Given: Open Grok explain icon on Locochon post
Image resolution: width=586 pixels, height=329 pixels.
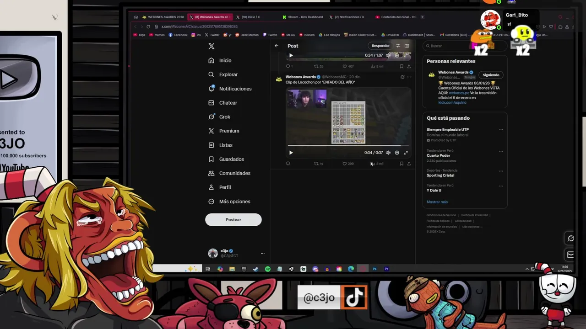Looking at the screenshot, I should (x=402, y=77).
